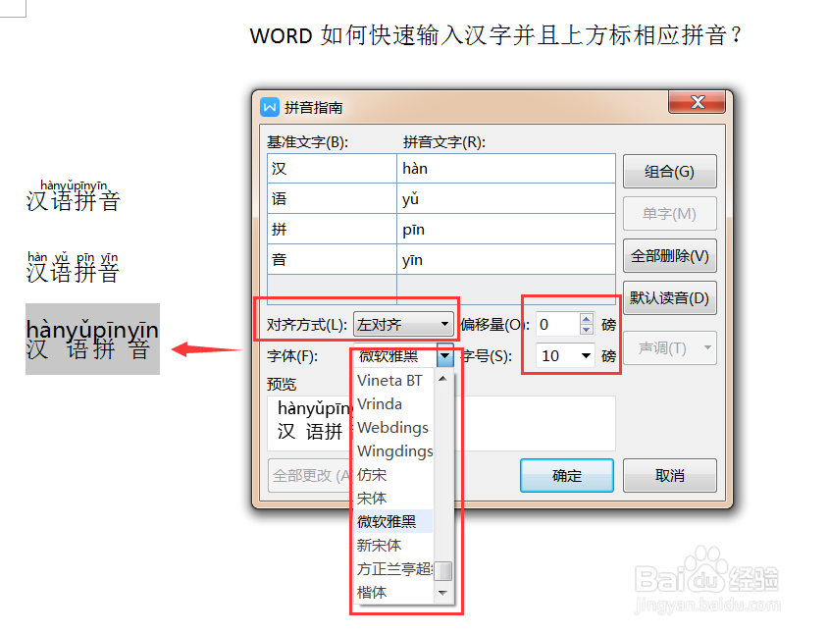This screenshot has width=828, height=634.
Task: Decrease 偏移量 with the down spinner
Action: click(586, 329)
